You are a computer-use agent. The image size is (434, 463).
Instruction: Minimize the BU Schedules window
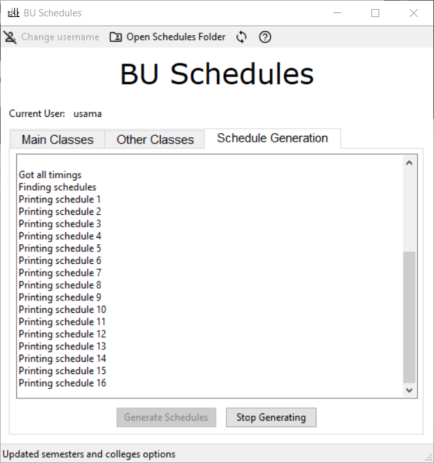337,12
